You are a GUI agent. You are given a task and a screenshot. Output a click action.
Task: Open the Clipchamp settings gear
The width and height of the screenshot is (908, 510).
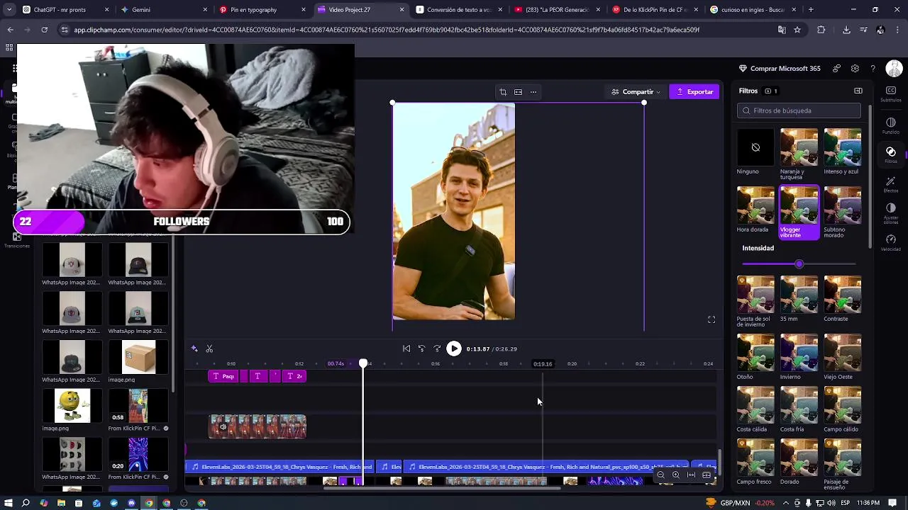click(x=855, y=69)
